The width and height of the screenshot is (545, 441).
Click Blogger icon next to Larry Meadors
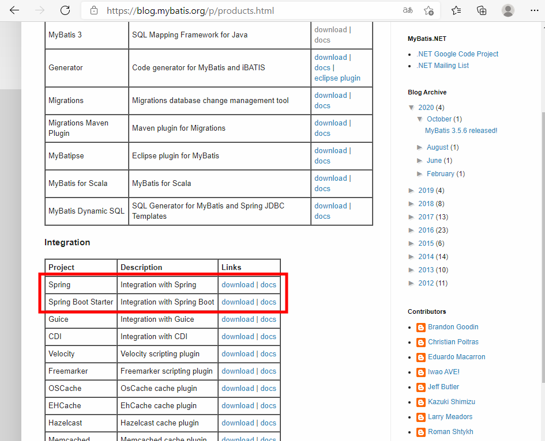tap(420, 417)
